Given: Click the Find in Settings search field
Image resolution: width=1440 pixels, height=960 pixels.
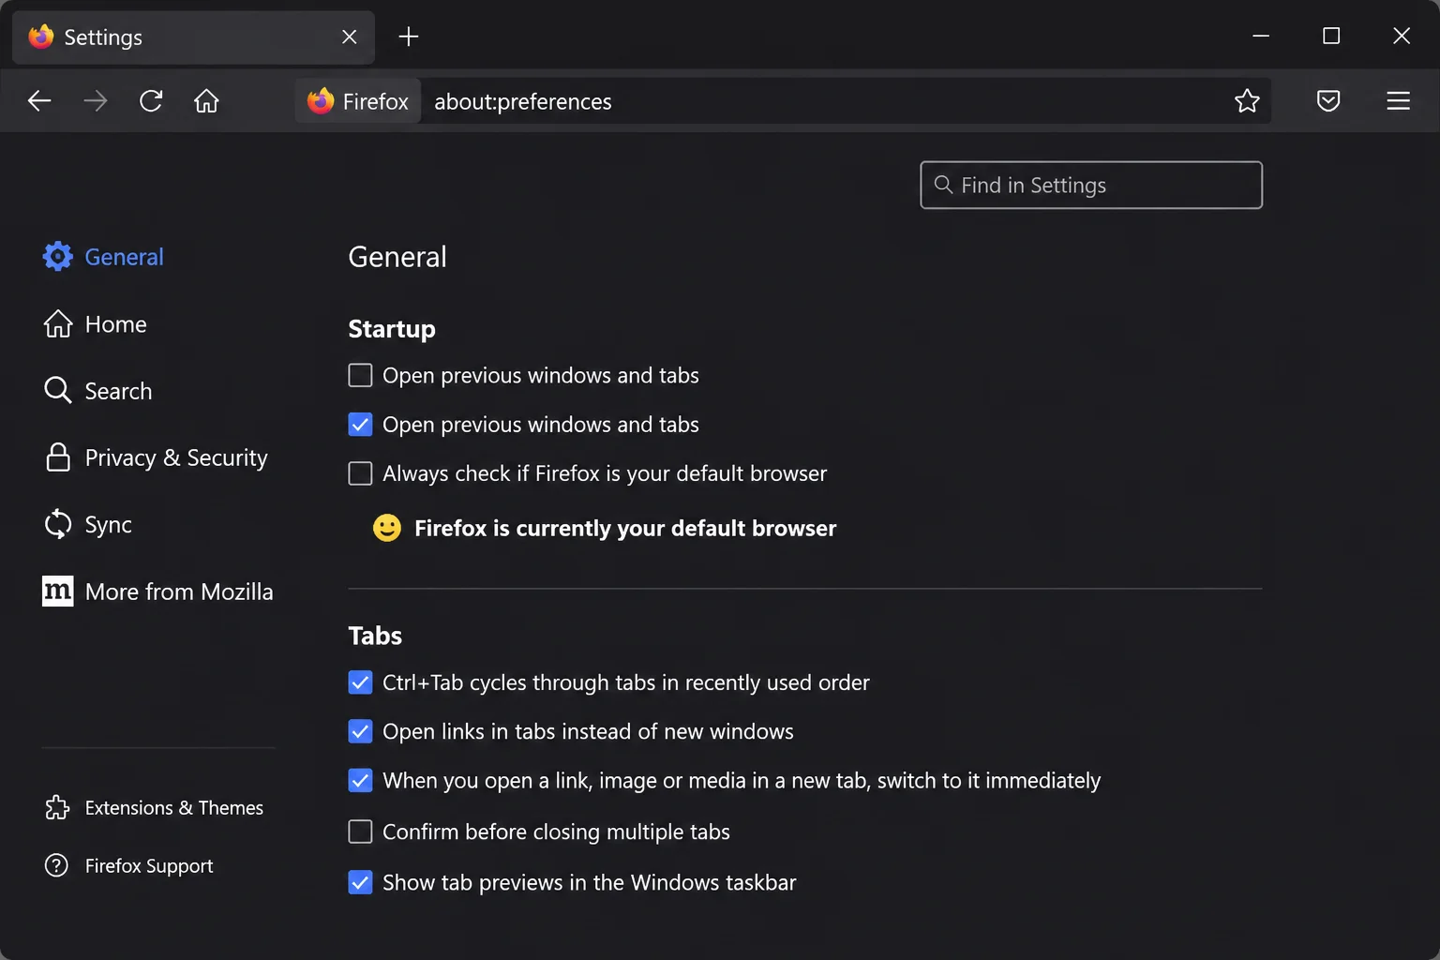Looking at the screenshot, I should [x=1091, y=185].
